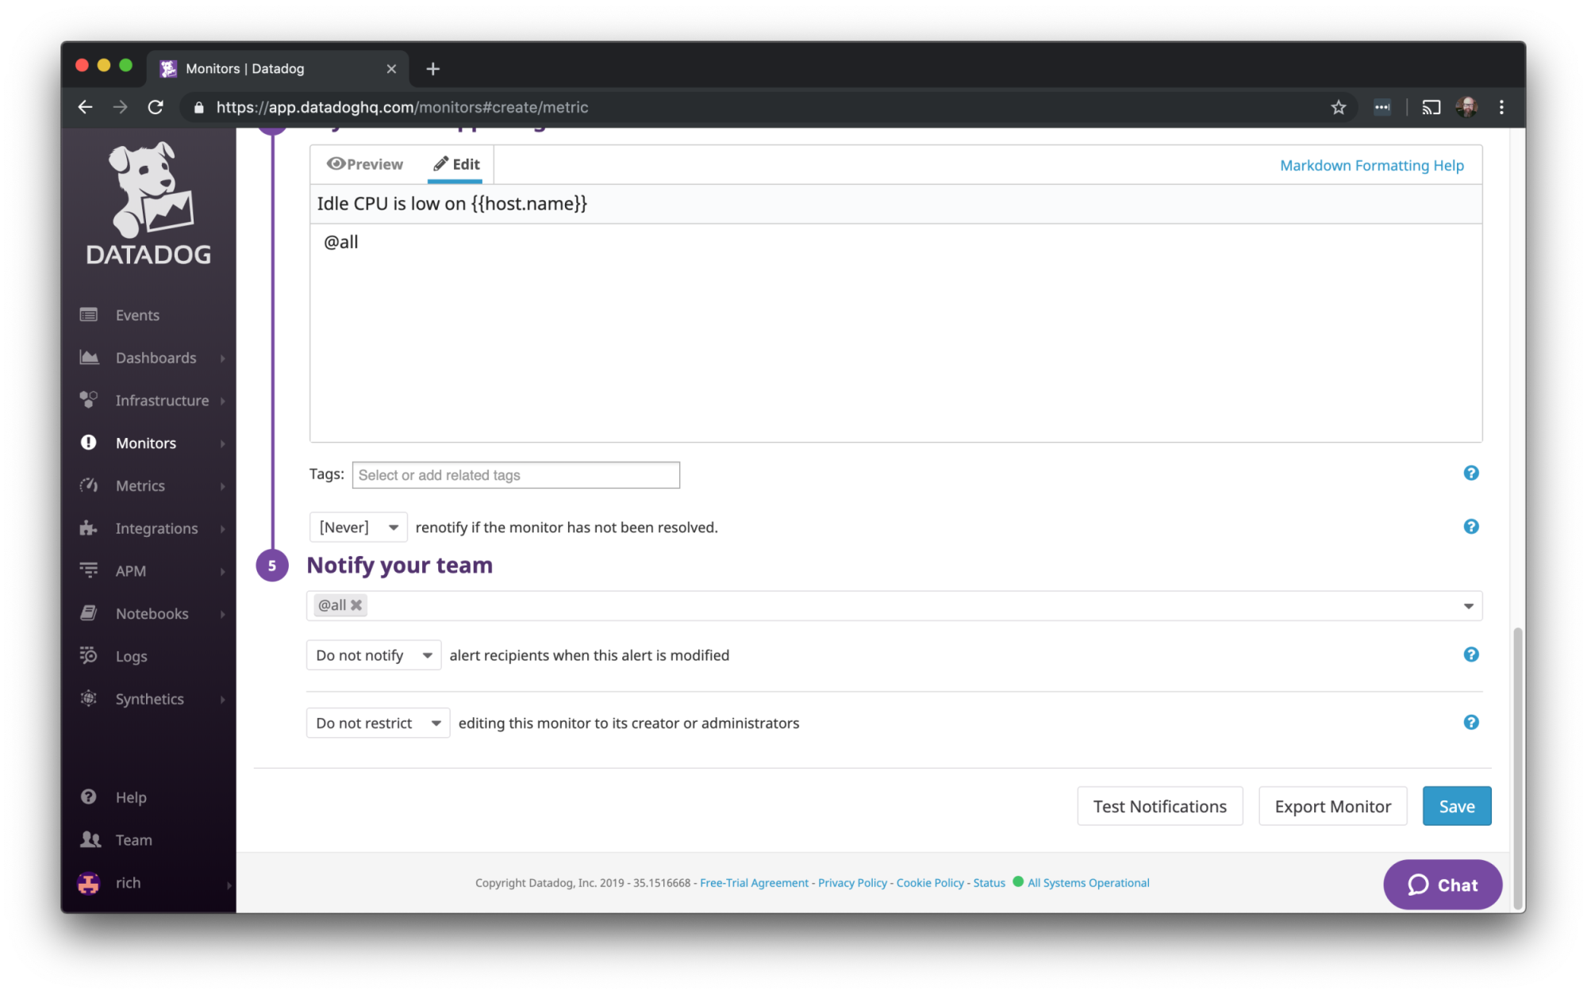This screenshot has height=994, width=1587.
Task: Click the Integrations sidebar icon
Action: [90, 528]
